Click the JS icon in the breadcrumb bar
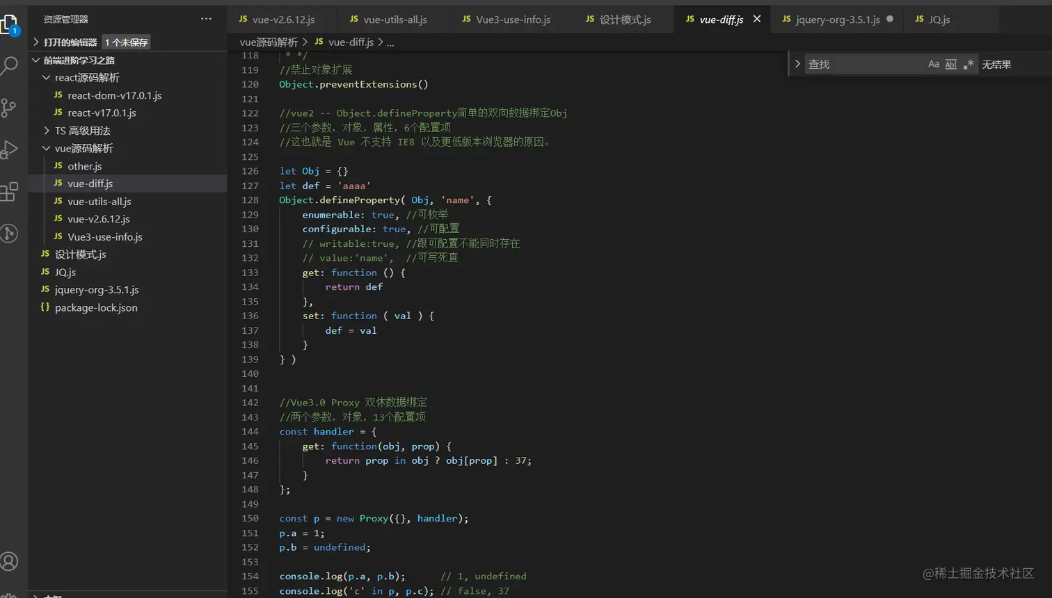Image resolution: width=1052 pixels, height=598 pixels. [319, 42]
